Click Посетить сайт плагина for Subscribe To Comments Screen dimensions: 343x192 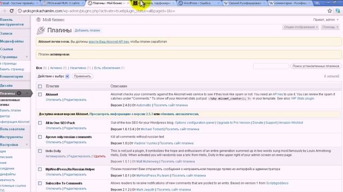[174, 190]
